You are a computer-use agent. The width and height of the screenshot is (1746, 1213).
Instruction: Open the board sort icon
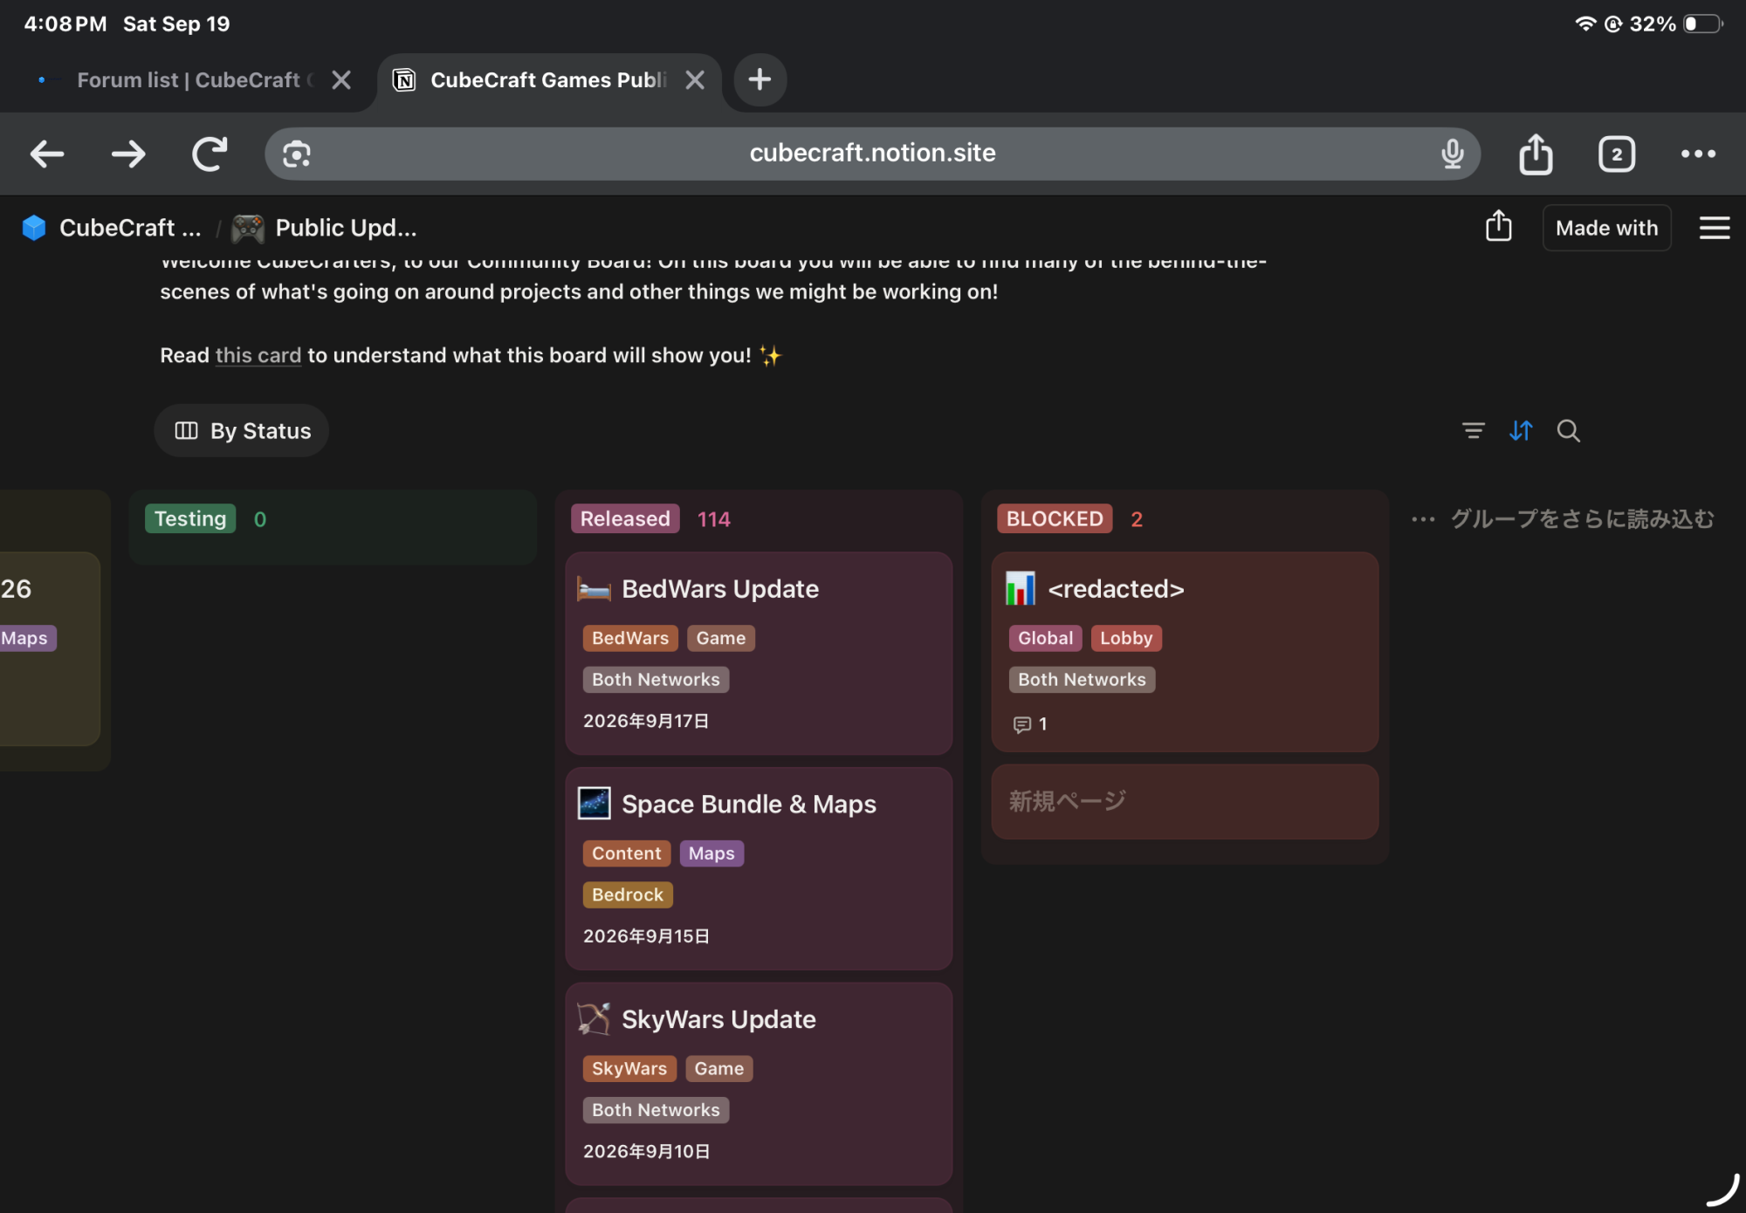pyautogui.click(x=1521, y=430)
